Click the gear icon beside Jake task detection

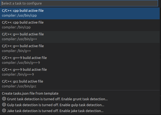click(x=4, y=111)
